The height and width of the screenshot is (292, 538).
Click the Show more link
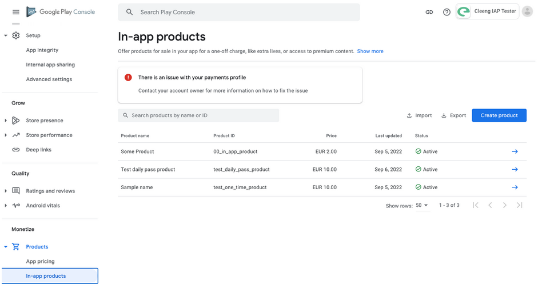coord(370,51)
